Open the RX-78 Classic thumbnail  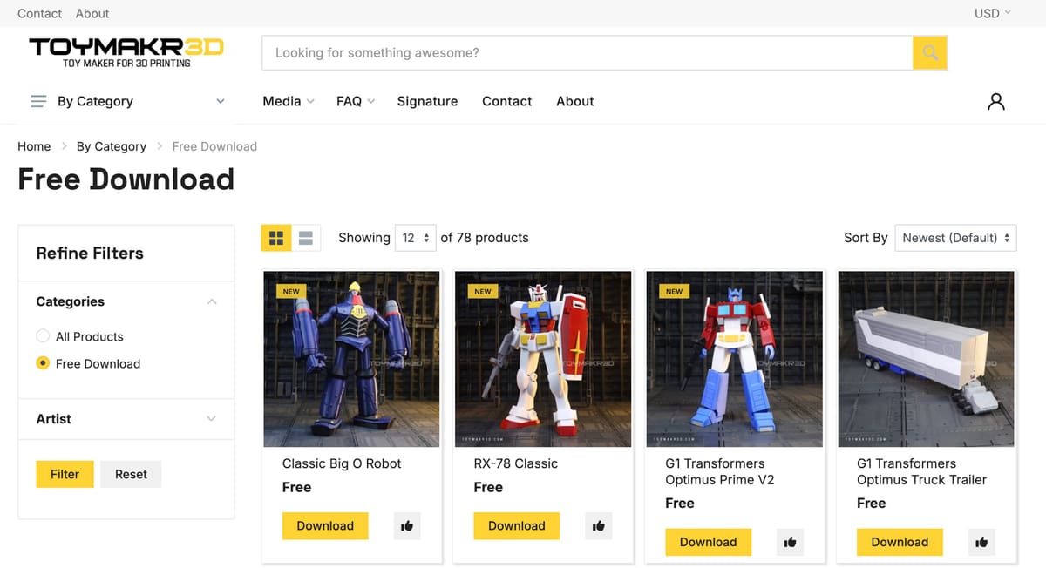(543, 359)
